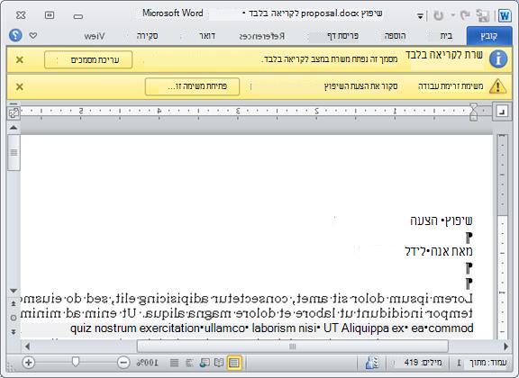Switch to Outline view in the status bar
Image resolution: width=519 pixels, height=378 pixels.
point(189,363)
